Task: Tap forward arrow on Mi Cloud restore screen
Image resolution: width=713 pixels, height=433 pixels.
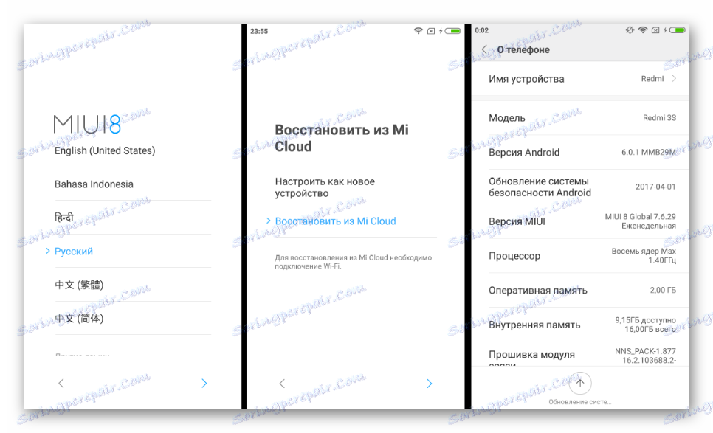Action: click(430, 384)
